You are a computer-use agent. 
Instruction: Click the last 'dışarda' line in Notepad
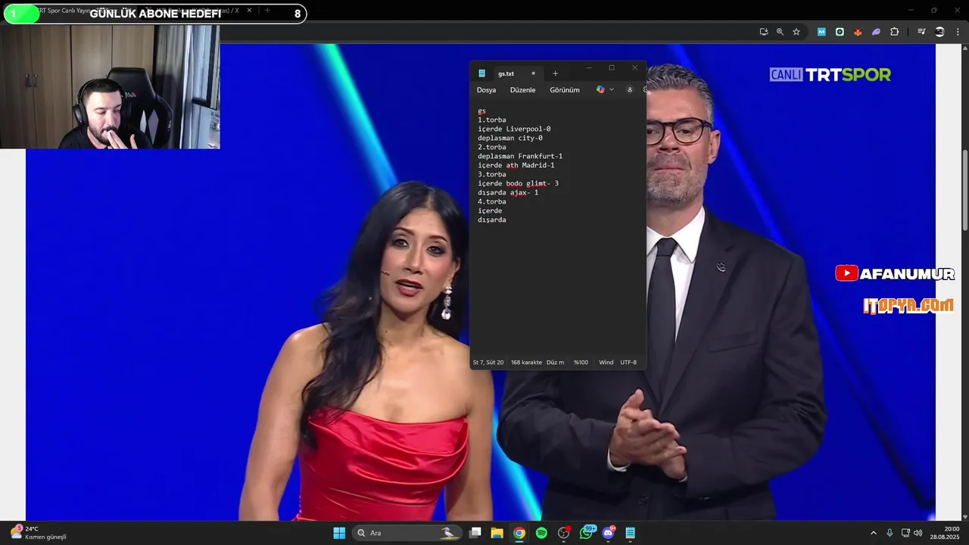(491, 220)
